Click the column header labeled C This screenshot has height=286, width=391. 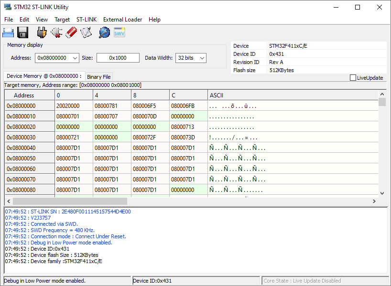(x=188, y=95)
